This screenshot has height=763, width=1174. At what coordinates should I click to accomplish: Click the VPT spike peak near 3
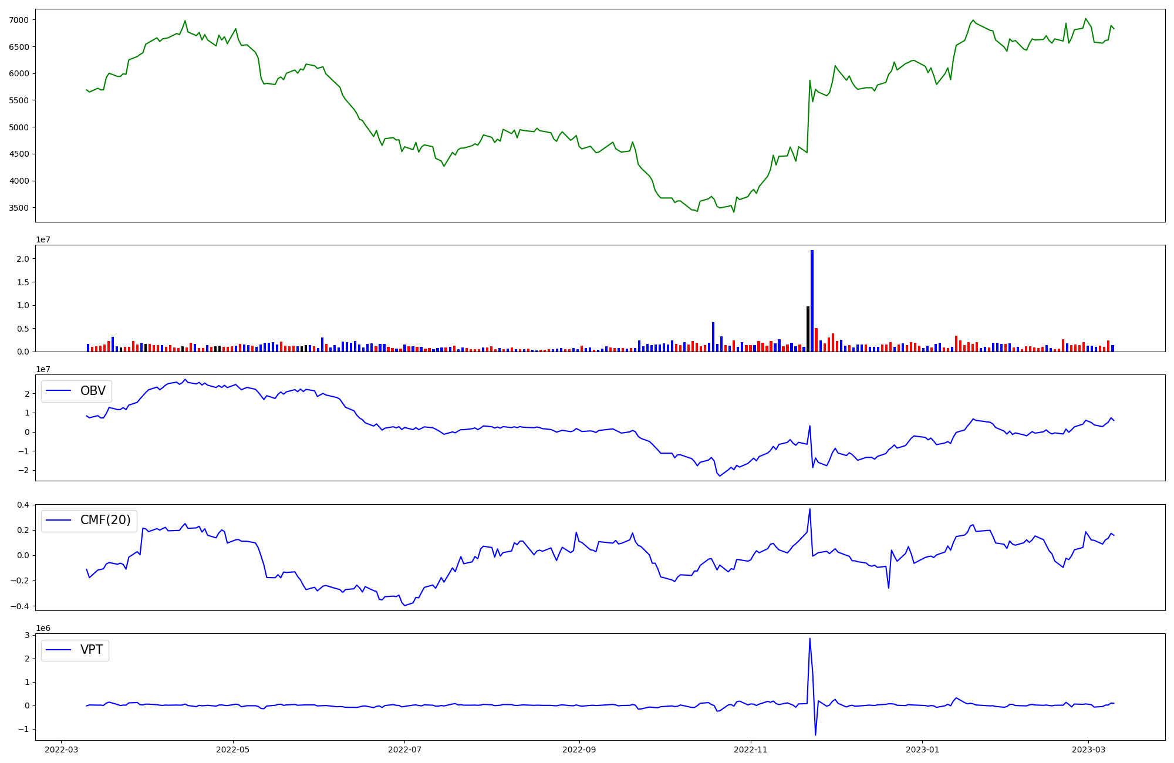click(809, 639)
